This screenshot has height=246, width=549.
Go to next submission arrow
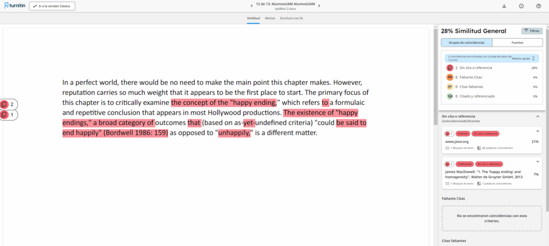[319, 6]
